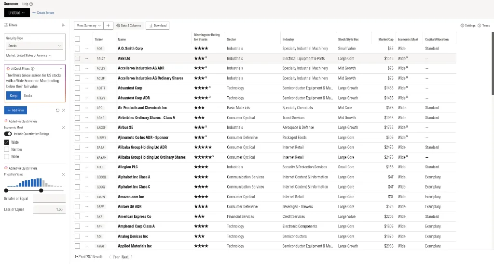Viewport: 494px width, 264px height.
Task: Open row options for Allegion PLC
Action: click(x=86, y=167)
